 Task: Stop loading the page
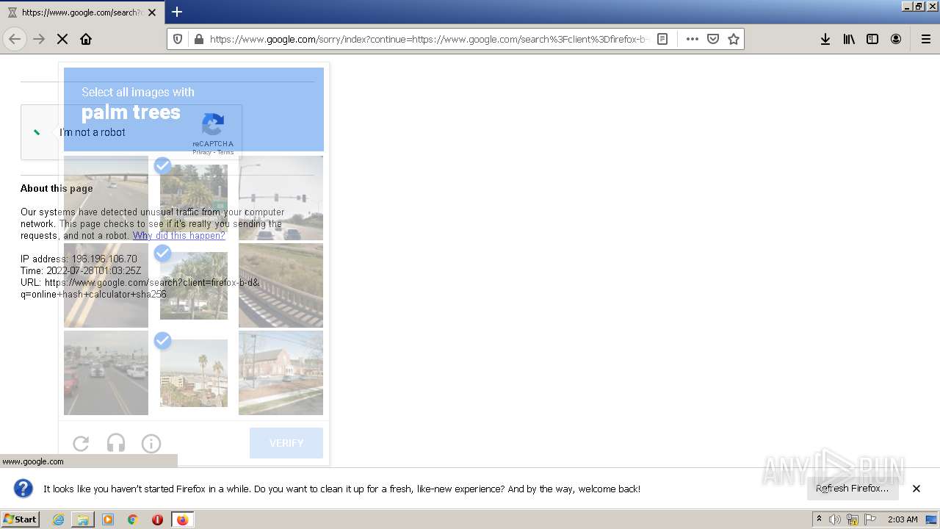[x=62, y=39]
